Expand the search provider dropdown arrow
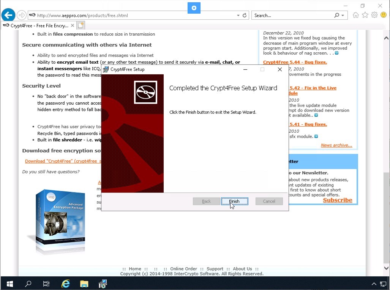Screen dimensions: 390x290 coord(343,16)
